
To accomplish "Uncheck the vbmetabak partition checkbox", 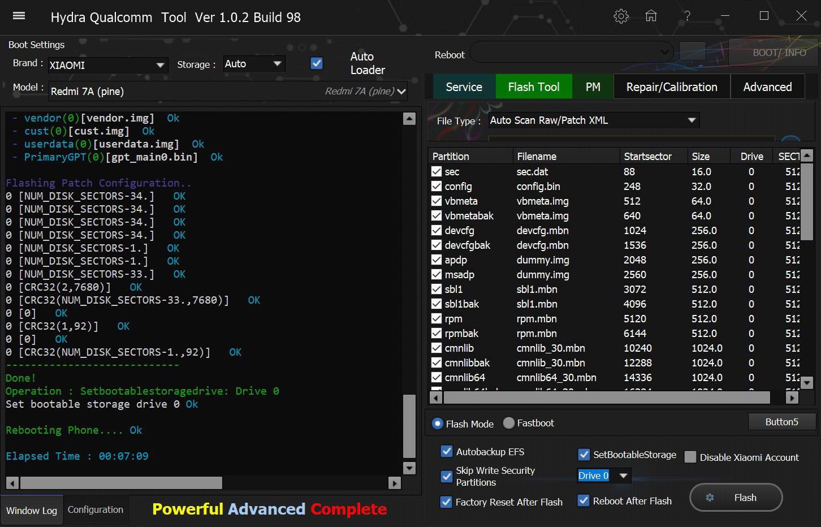I will pyautogui.click(x=437, y=215).
